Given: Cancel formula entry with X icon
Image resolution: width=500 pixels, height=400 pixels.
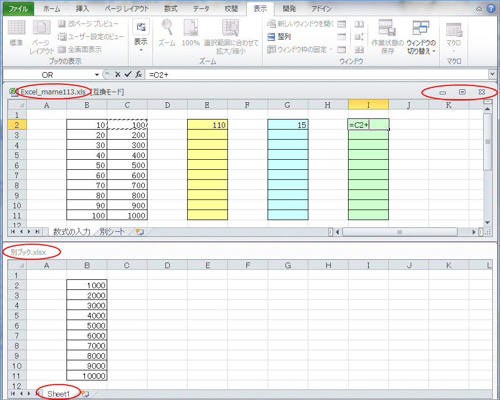Looking at the screenshot, I should click(118, 74).
